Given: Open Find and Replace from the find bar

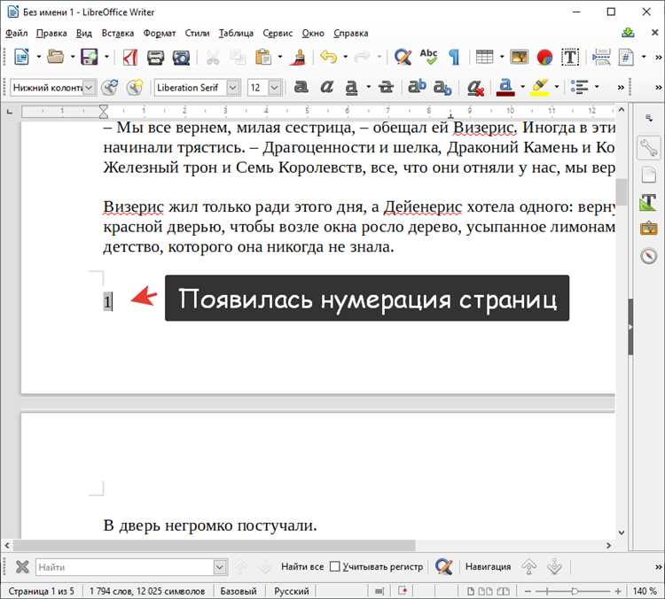Looking at the screenshot, I should tap(443, 566).
